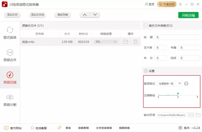Open 登录 login from title bar

149,4
